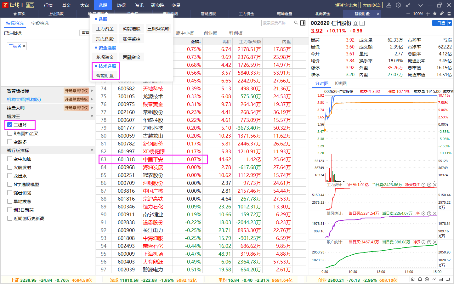Open the alert bell in status bar
Image resolution: width=454 pixels, height=284 pixels.
[x=420, y=280]
